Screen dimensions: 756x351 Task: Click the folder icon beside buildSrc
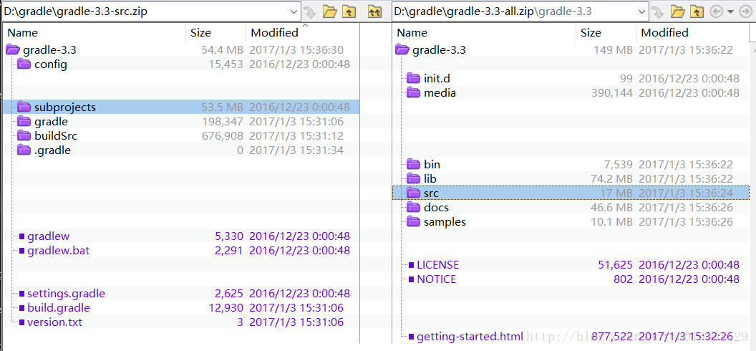point(24,136)
